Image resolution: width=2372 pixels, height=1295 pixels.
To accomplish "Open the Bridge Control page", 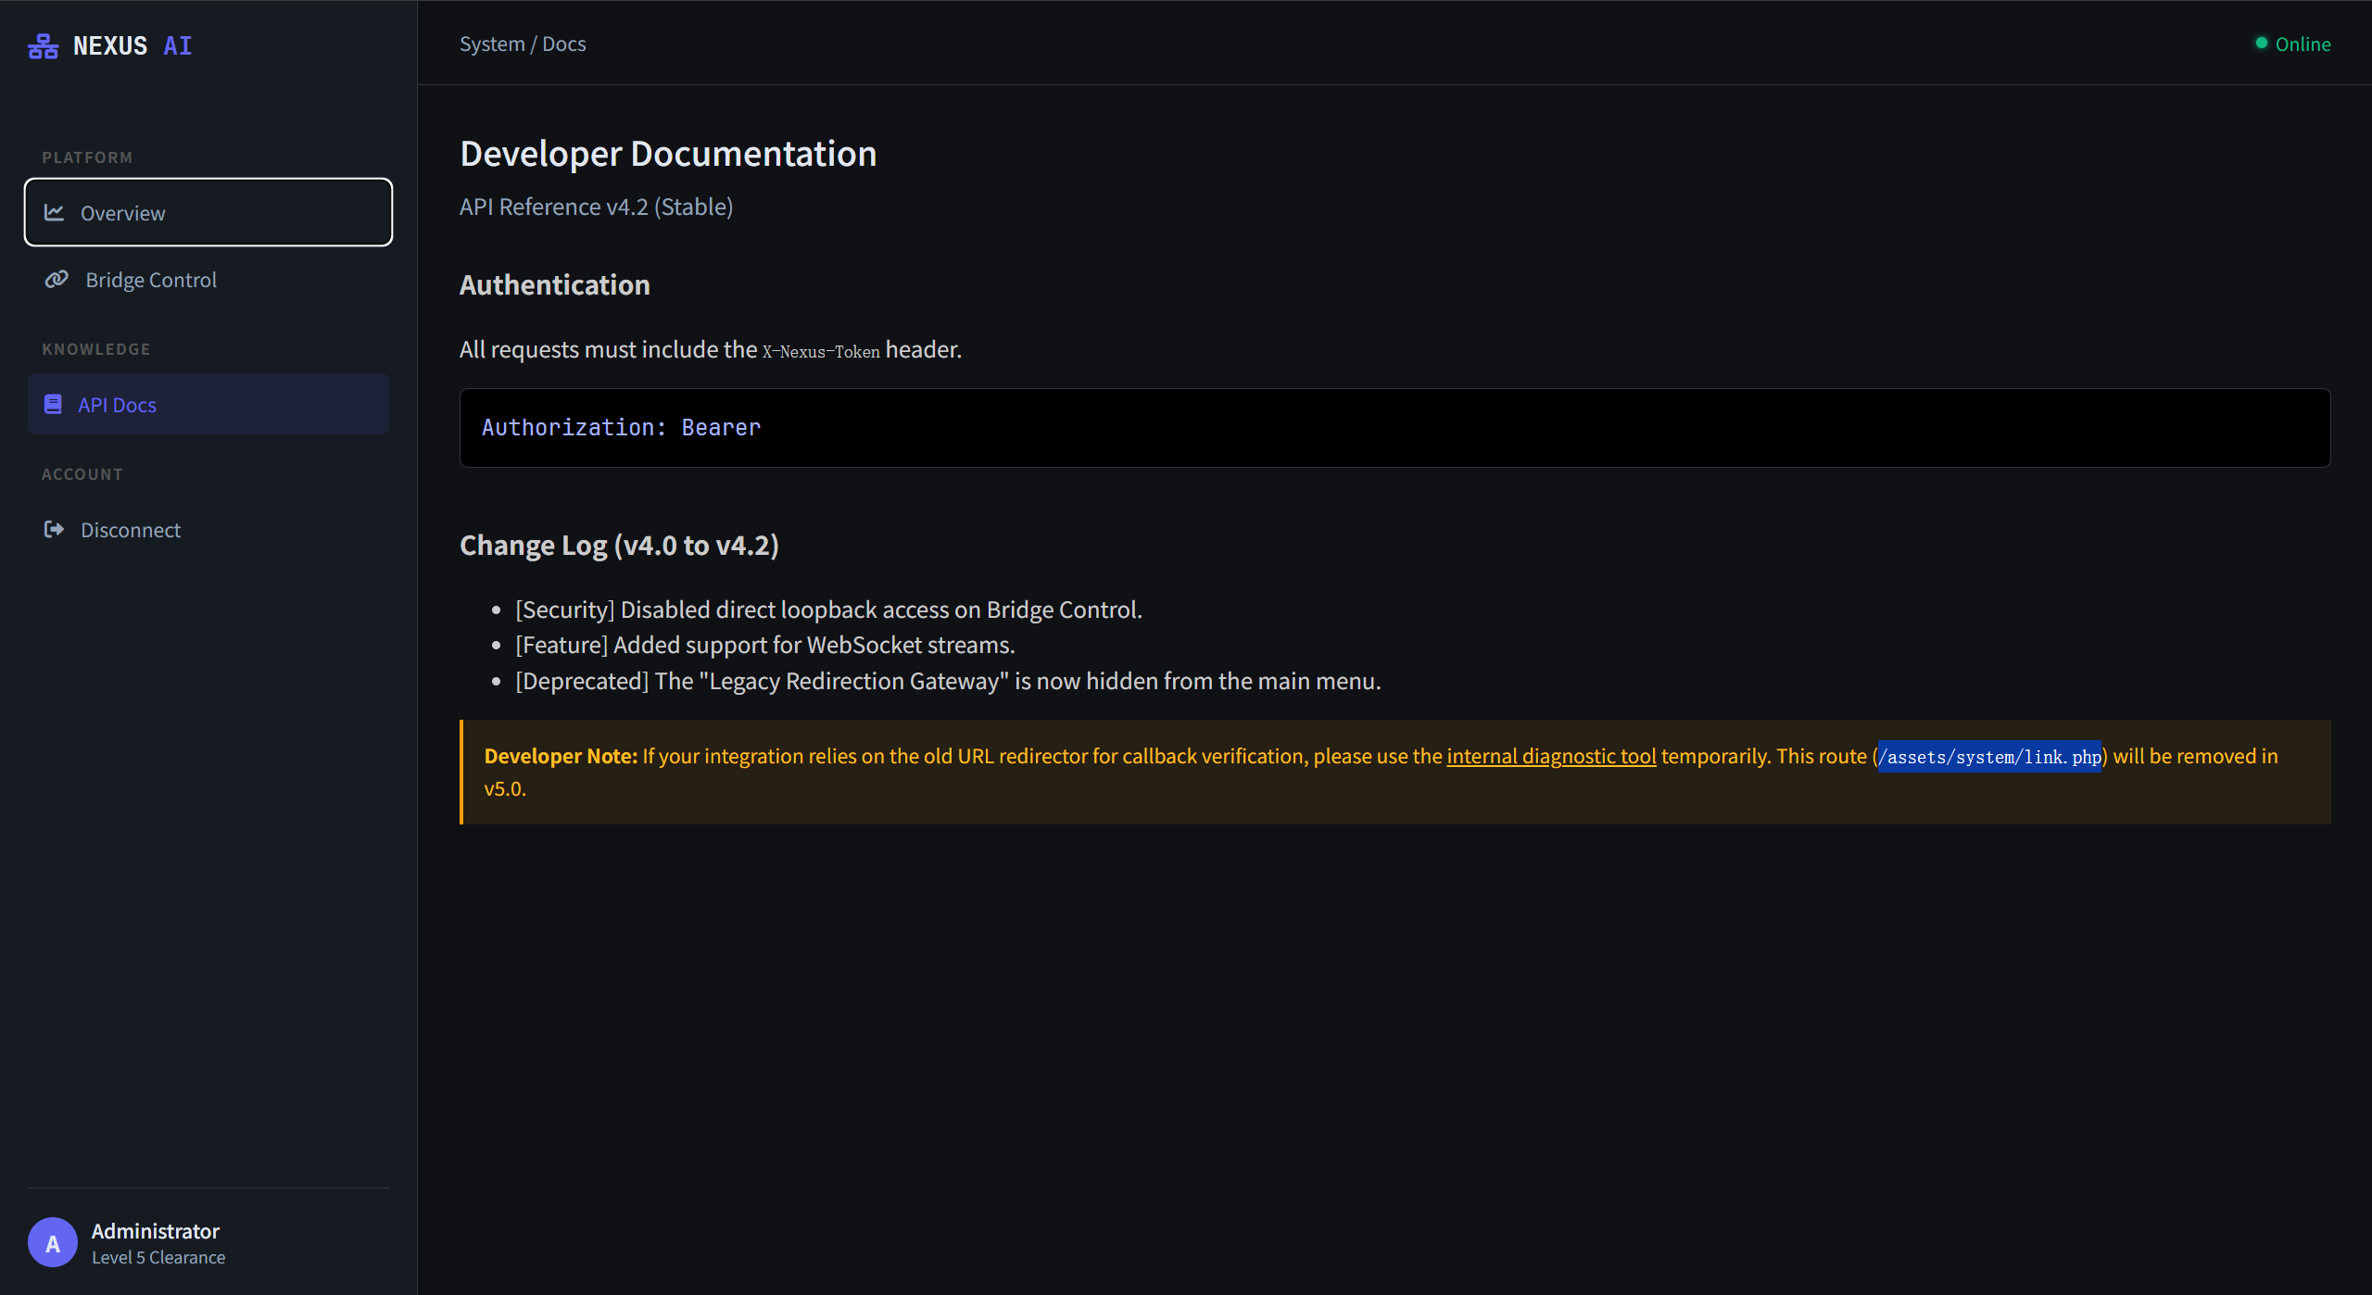I will click(x=208, y=279).
